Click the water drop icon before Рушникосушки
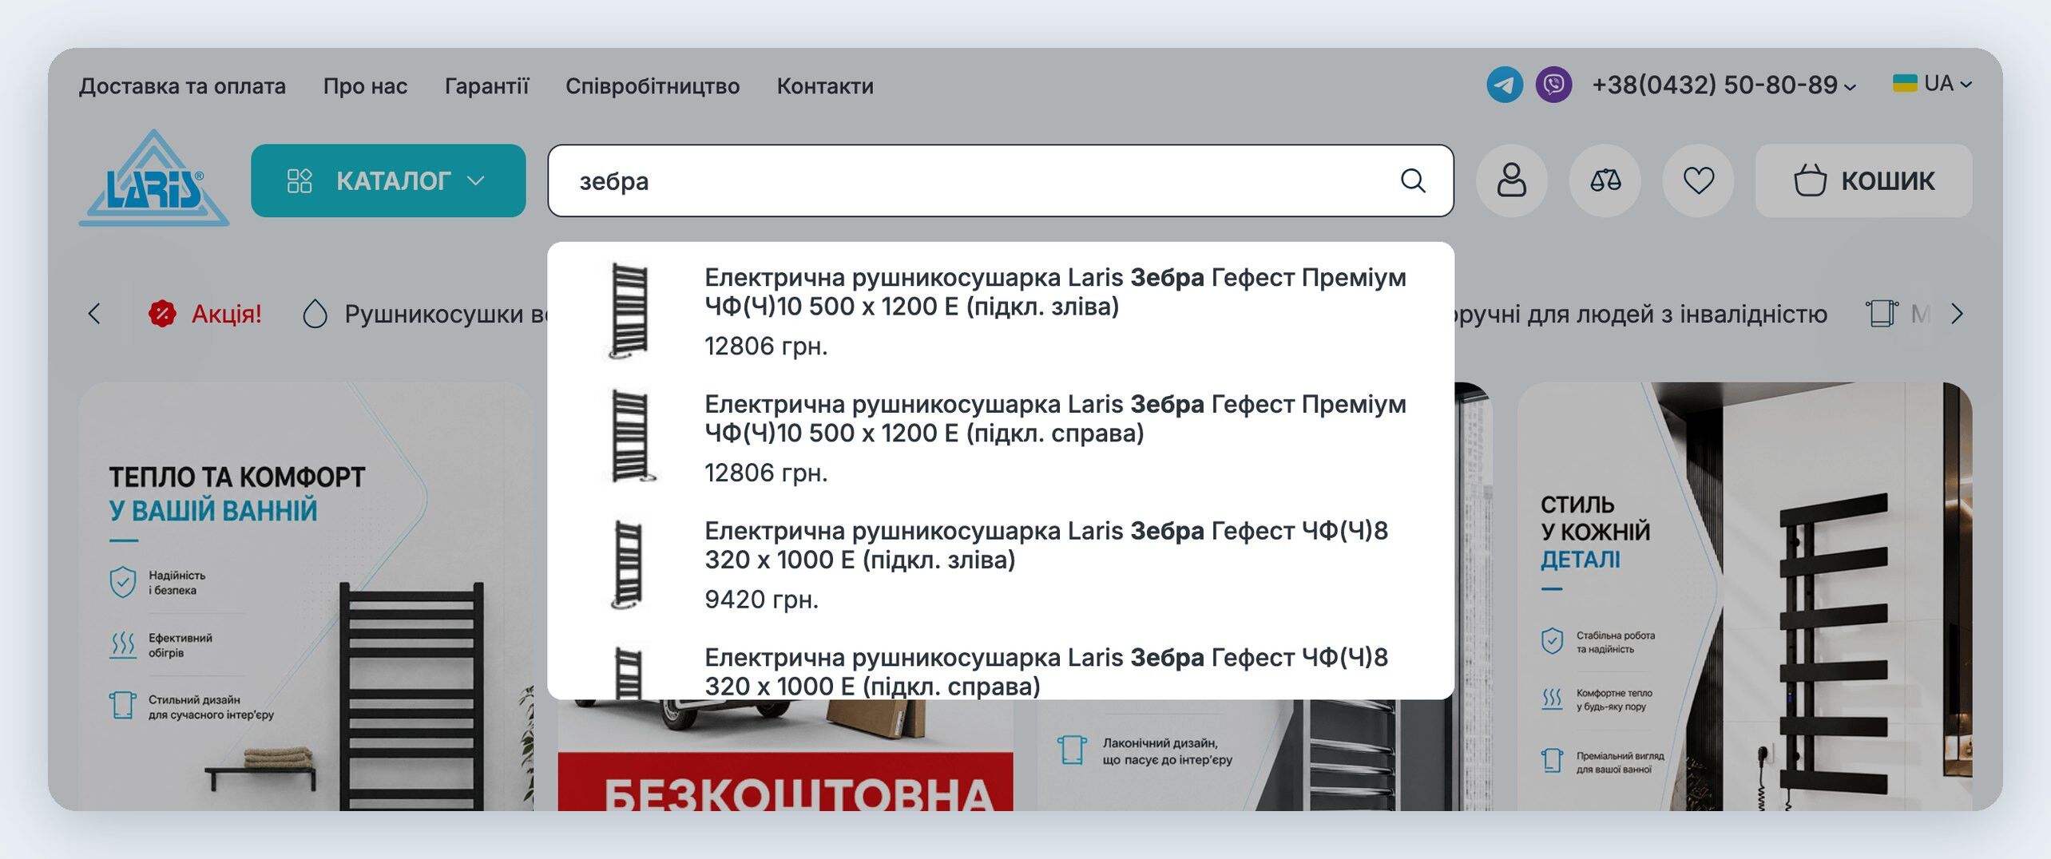 [x=315, y=314]
